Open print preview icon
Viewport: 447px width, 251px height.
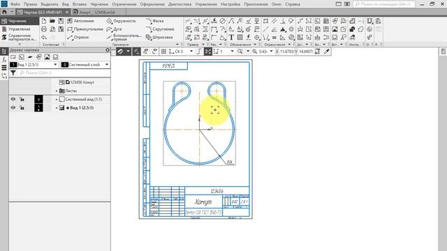point(52,29)
